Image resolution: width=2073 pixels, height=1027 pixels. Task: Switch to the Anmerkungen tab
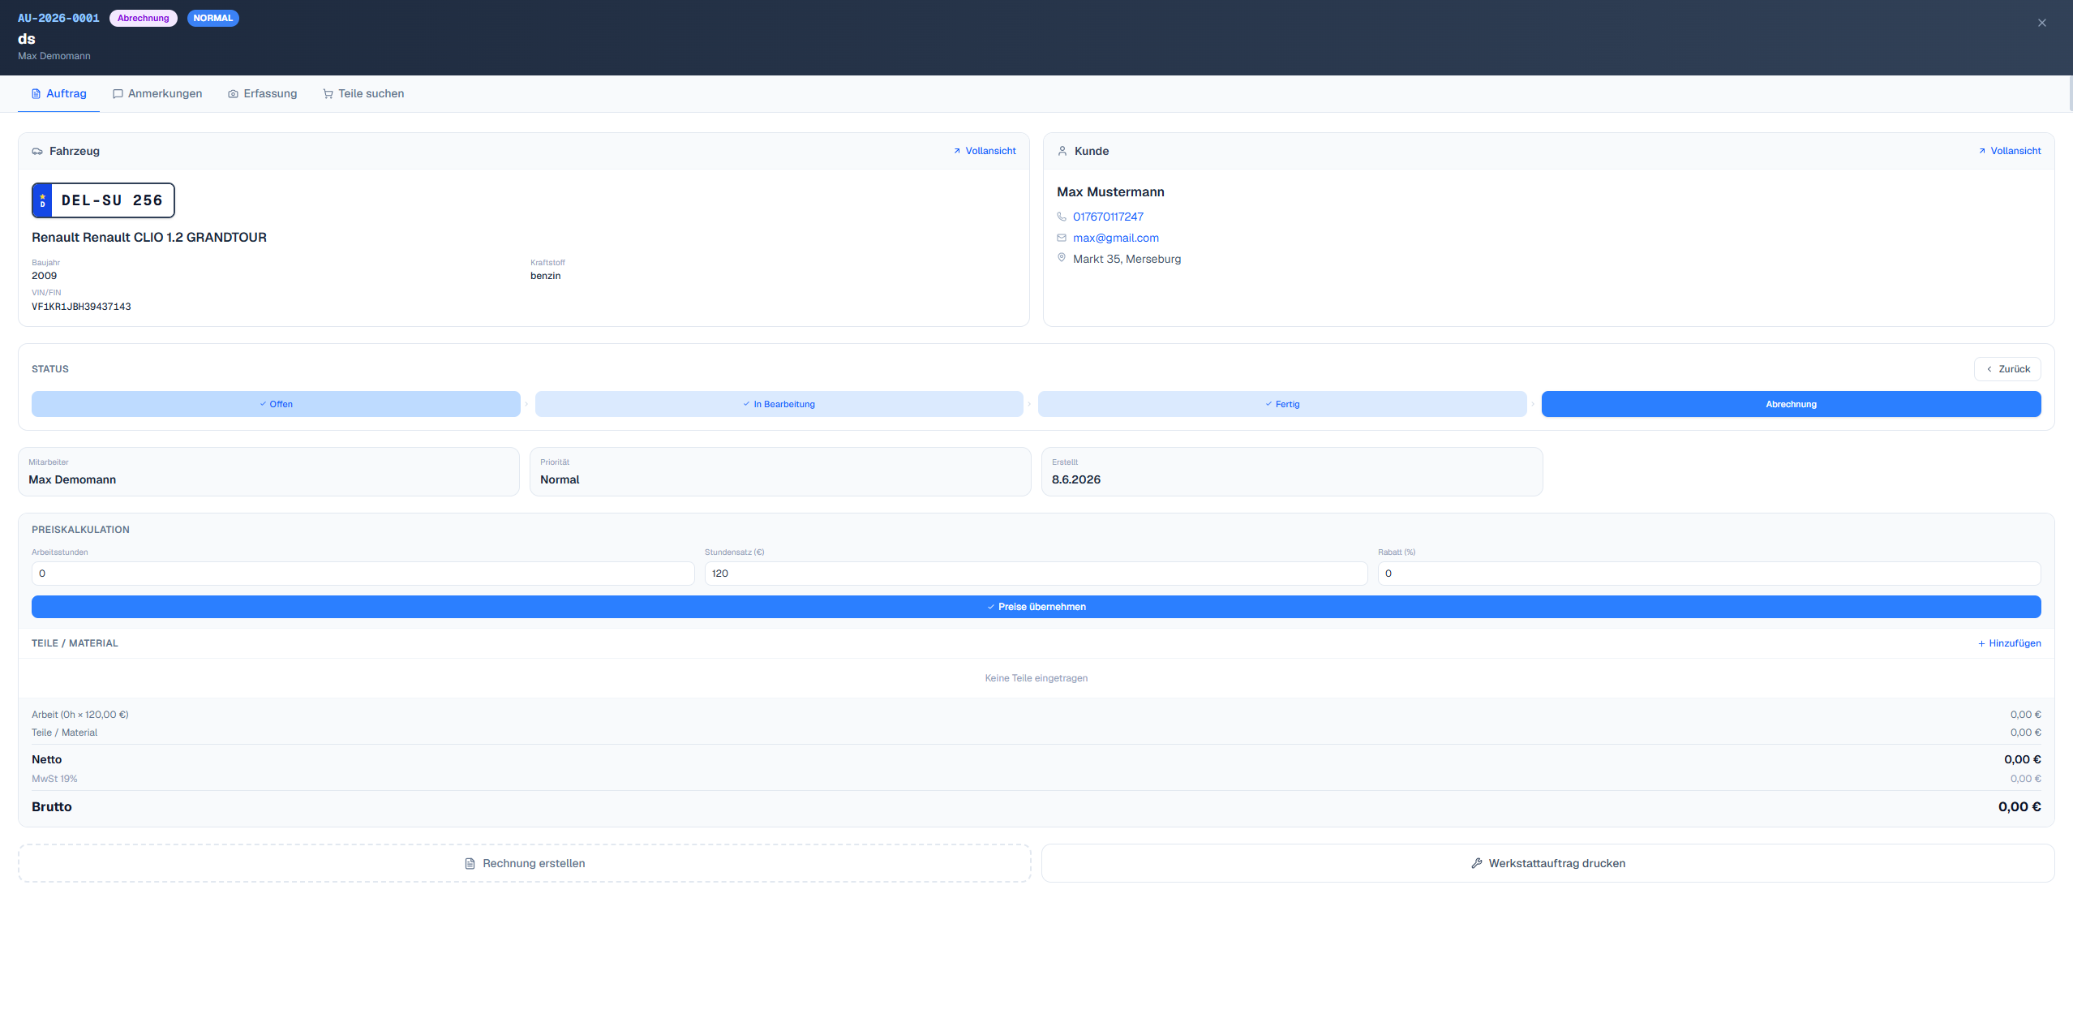click(x=157, y=93)
